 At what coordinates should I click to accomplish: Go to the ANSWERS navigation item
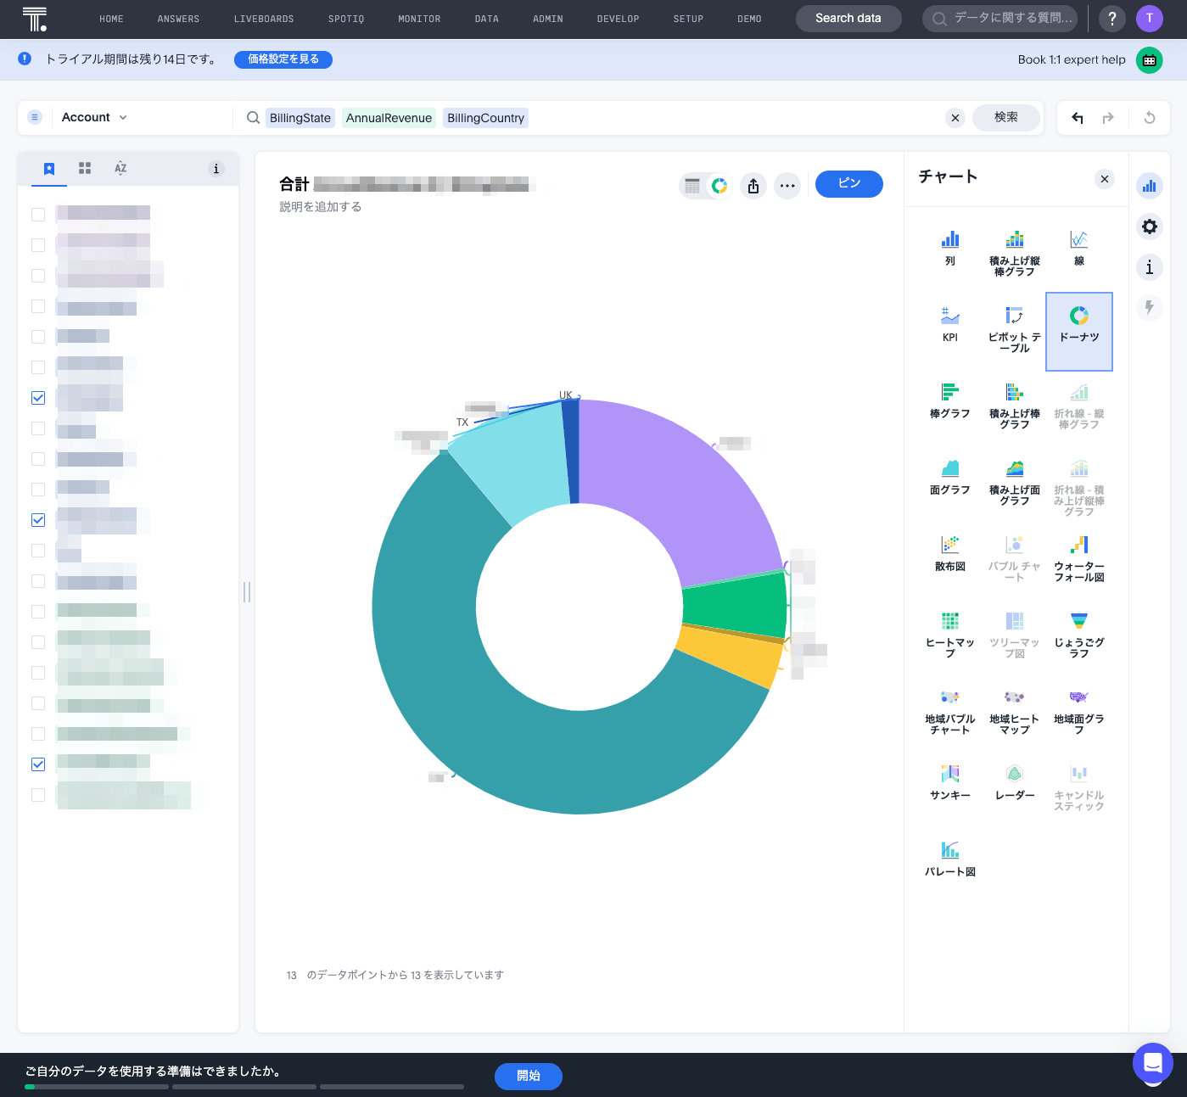(x=178, y=19)
